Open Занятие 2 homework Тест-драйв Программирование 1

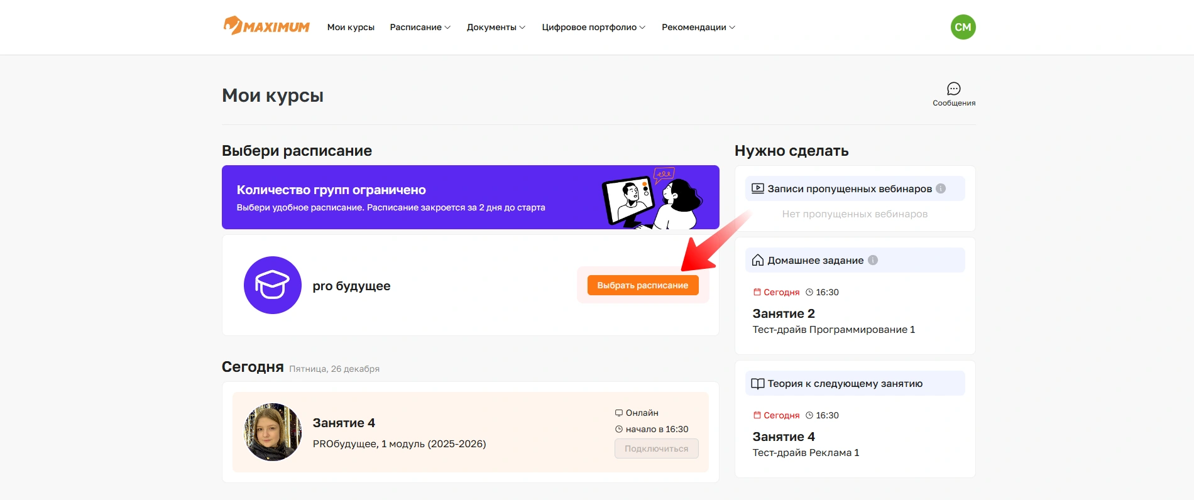point(833,321)
